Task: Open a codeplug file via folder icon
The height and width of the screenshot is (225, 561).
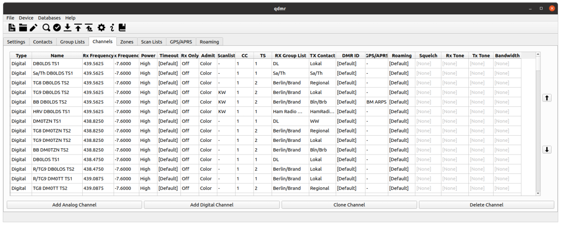Action: [23, 28]
